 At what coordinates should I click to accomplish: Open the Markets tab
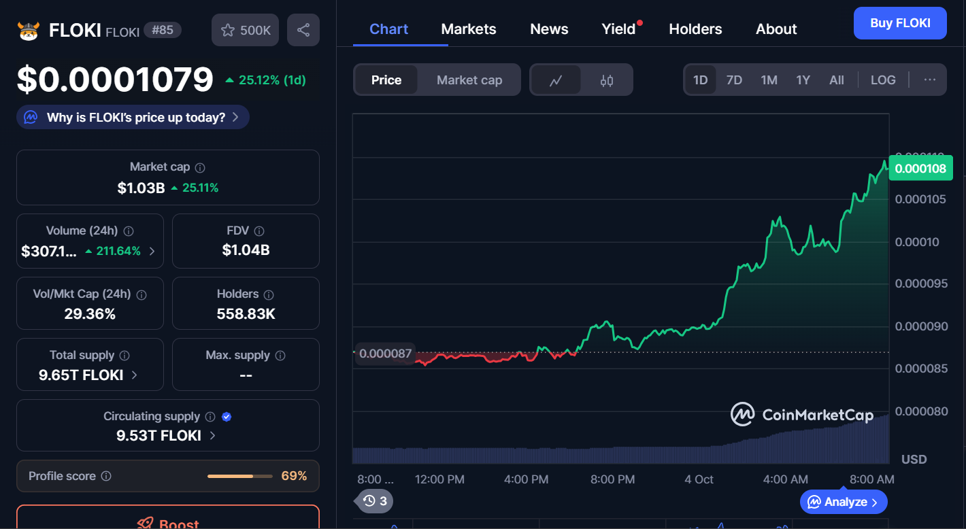click(x=469, y=29)
